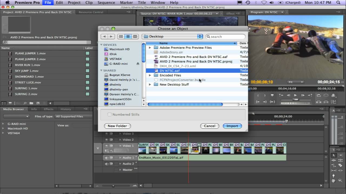Open the File menu
The image size is (346, 194).
click(48, 3)
